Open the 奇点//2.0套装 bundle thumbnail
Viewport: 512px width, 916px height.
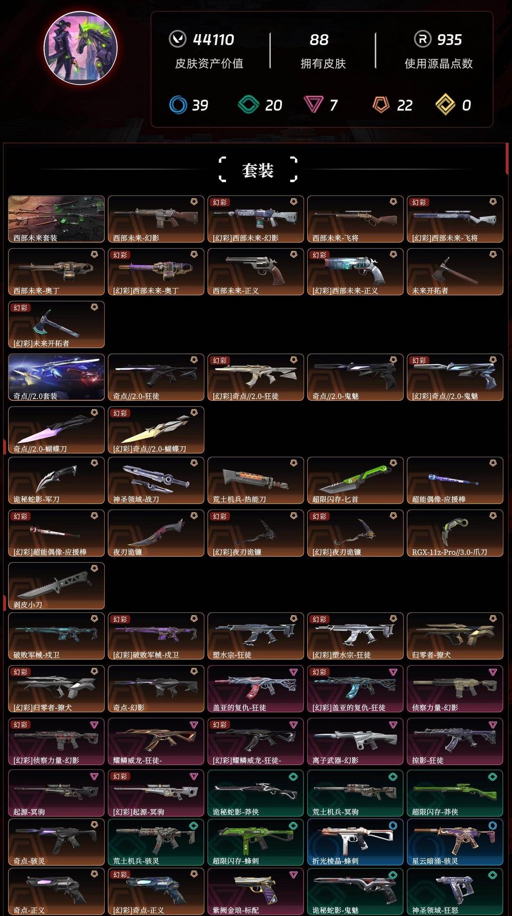[56, 377]
